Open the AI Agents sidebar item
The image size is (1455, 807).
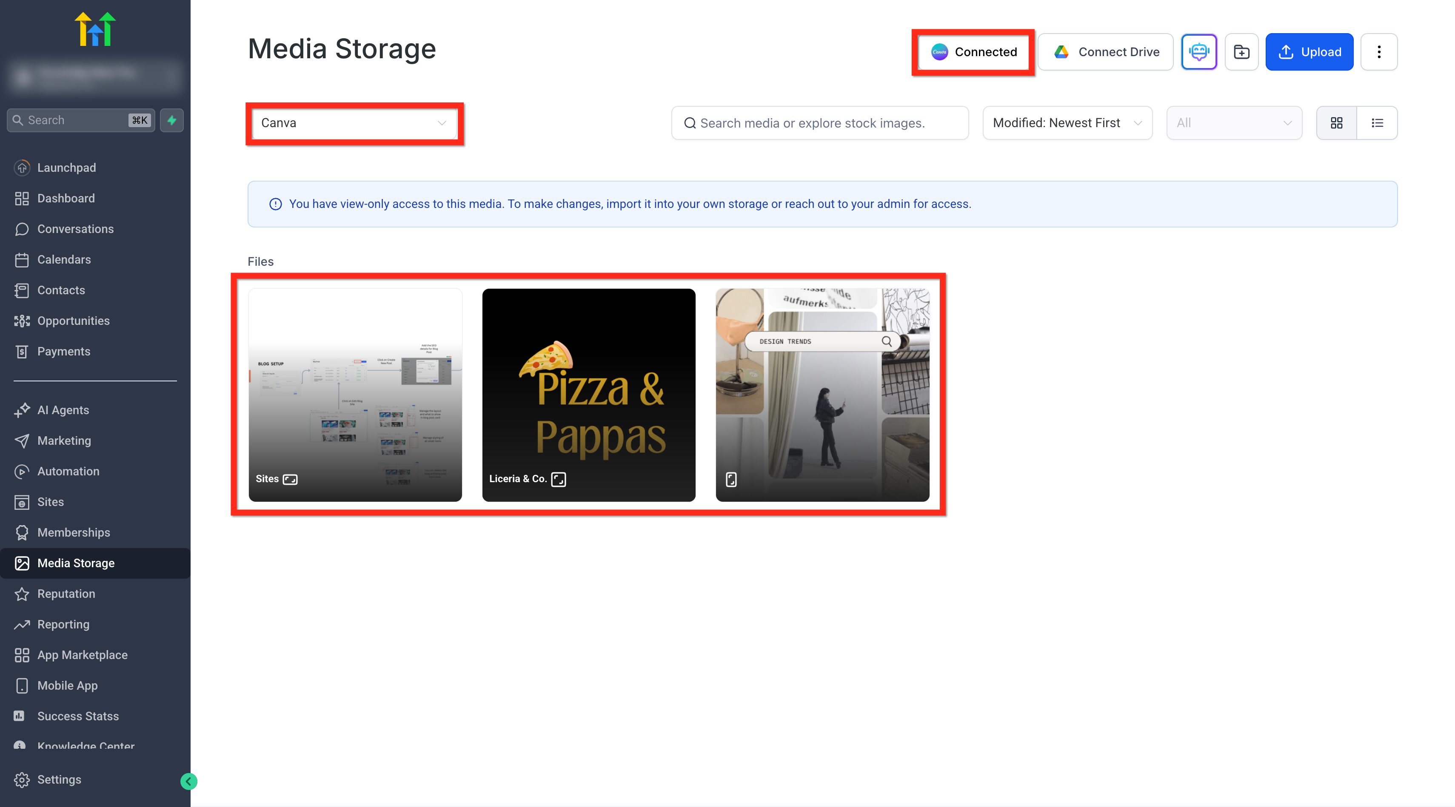[63, 410]
